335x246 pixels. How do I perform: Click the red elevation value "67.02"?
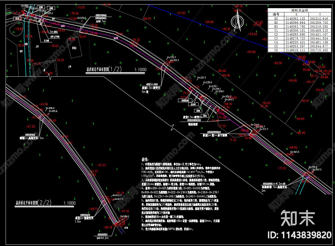pyautogui.click(x=181, y=13)
